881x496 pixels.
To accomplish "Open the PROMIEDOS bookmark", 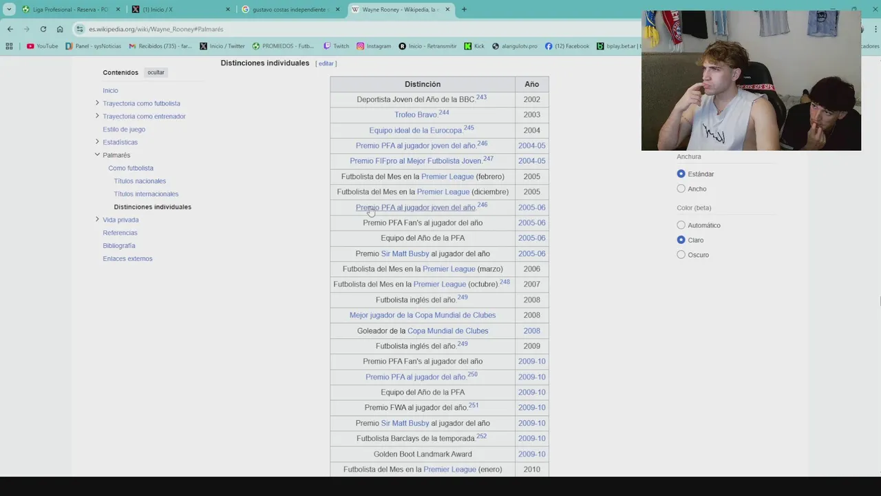I will tap(283, 46).
